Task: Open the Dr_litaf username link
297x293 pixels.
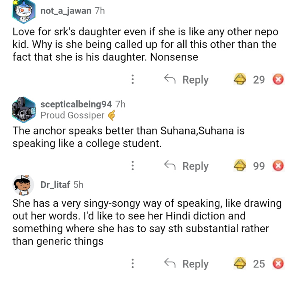Action: (x=55, y=185)
